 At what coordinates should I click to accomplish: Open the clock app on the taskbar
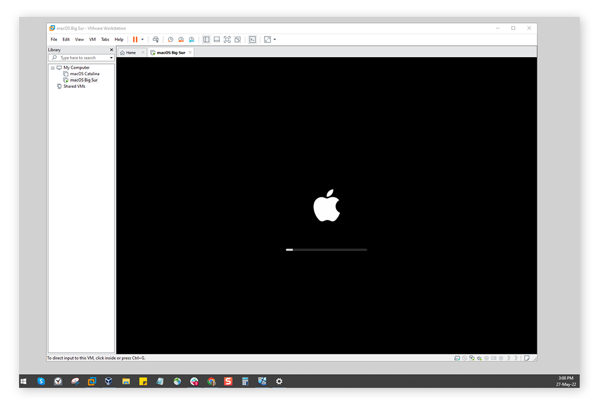pyautogui.click(x=58, y=381)
